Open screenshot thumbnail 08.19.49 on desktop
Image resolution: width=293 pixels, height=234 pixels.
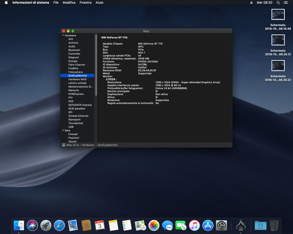click(278, 14)
